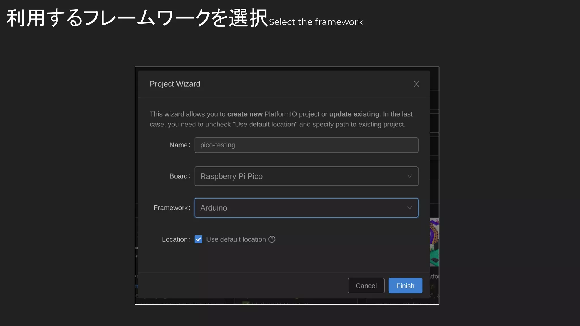580x326 pixels.
Task: Click the Project Wizard title text
Action: (175, 84)
